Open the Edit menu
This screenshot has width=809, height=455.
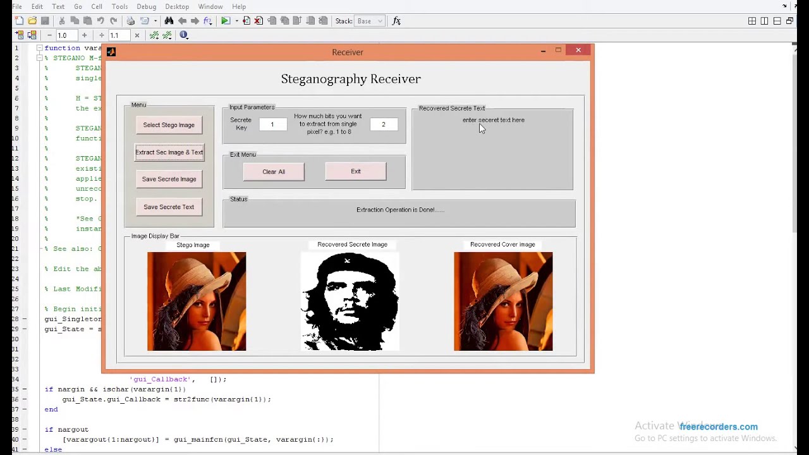click(x=37, y=6)
